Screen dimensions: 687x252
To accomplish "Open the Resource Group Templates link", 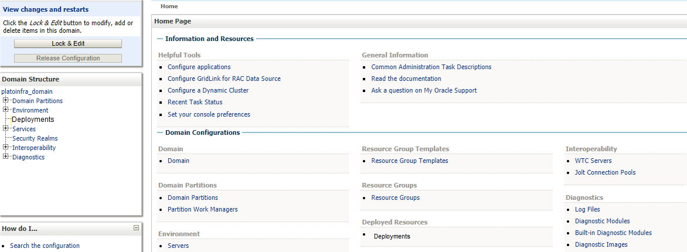I will click(409, 161).
